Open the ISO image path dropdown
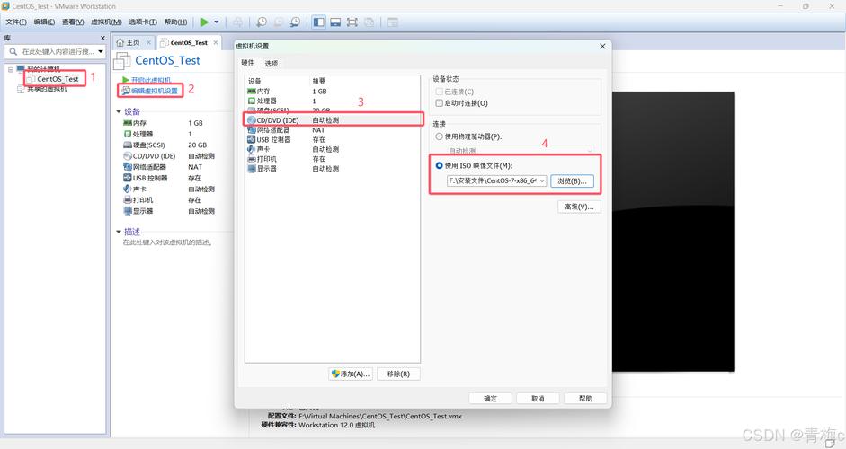 click(542, 181)
